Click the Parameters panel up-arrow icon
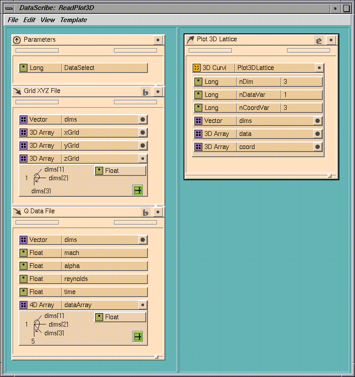 (x=17, y=40)
